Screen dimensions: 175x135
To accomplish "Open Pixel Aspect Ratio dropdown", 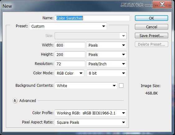I will tap(91, 122).
